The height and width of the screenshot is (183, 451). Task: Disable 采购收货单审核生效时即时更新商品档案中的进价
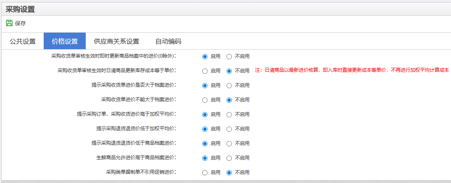pyautogui.click(x=229, y=56)
